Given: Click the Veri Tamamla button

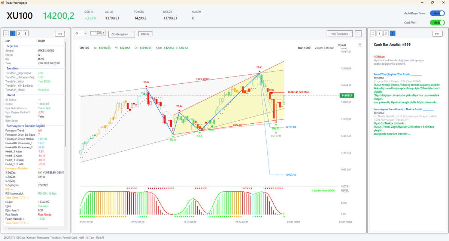Looking at the screenshot, I should 339,34.
